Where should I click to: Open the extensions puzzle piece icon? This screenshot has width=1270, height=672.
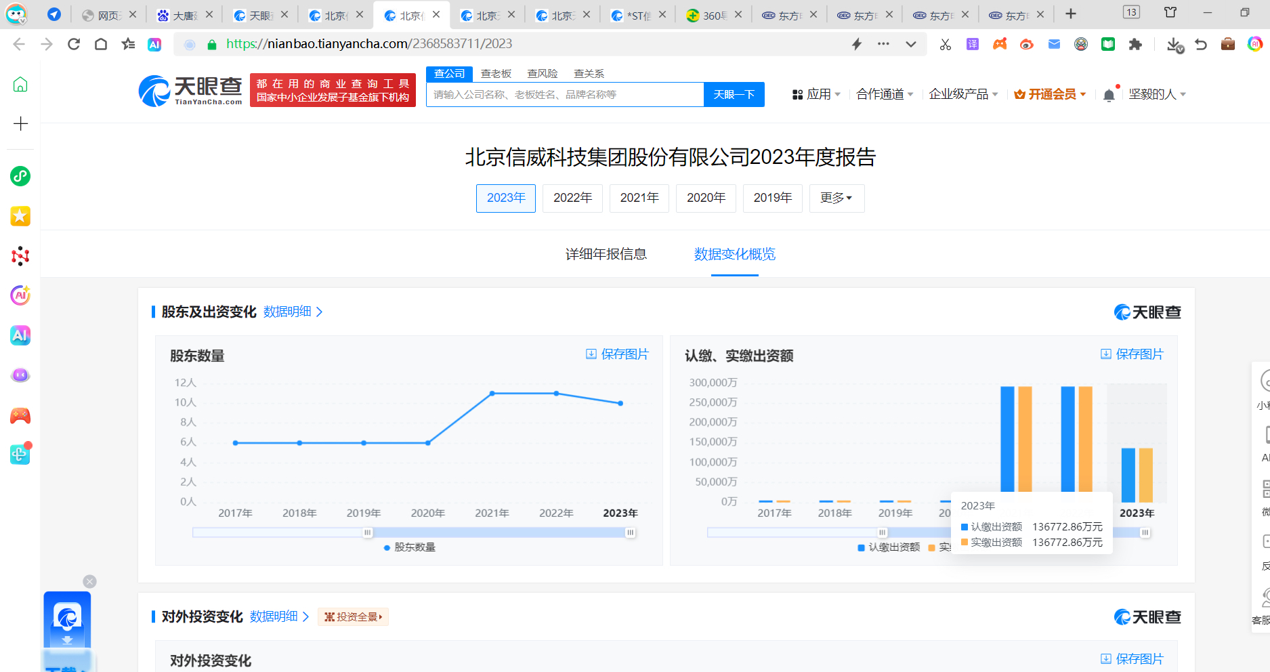(x=1135, y=44)
